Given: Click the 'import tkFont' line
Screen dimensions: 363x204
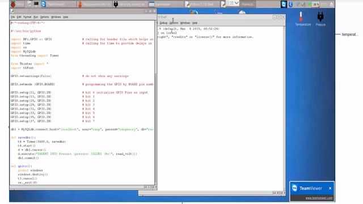Looking at the screenshot, I should pos(22,68).
